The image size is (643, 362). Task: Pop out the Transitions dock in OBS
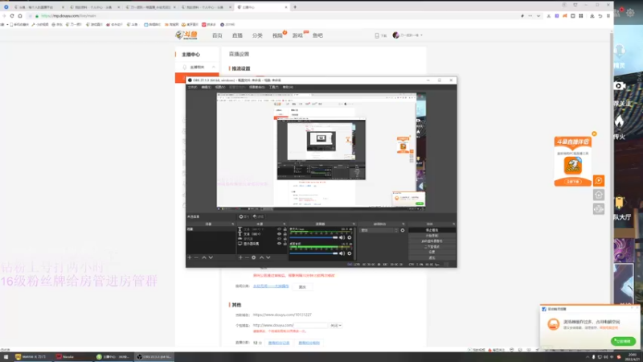[403, 224]
